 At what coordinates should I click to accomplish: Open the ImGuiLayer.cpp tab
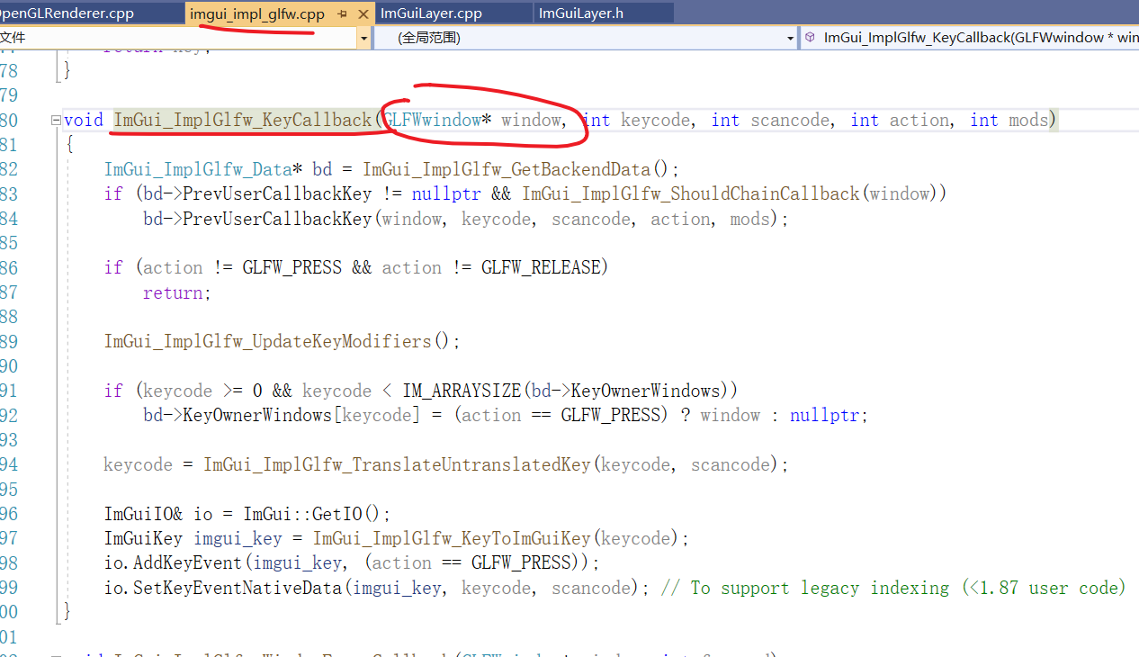point(431,13)
